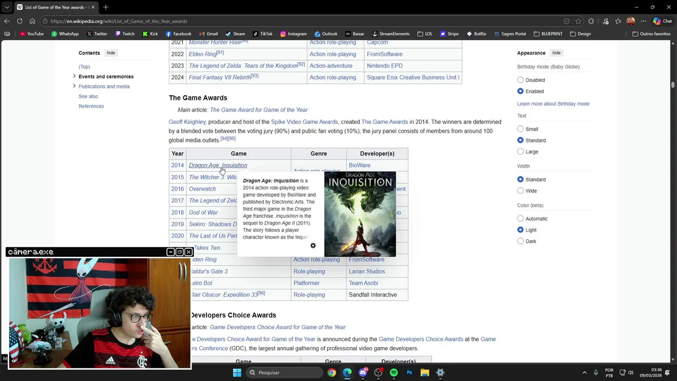
Task: Hide the Contents sidebar
Action: coord(111,53)
